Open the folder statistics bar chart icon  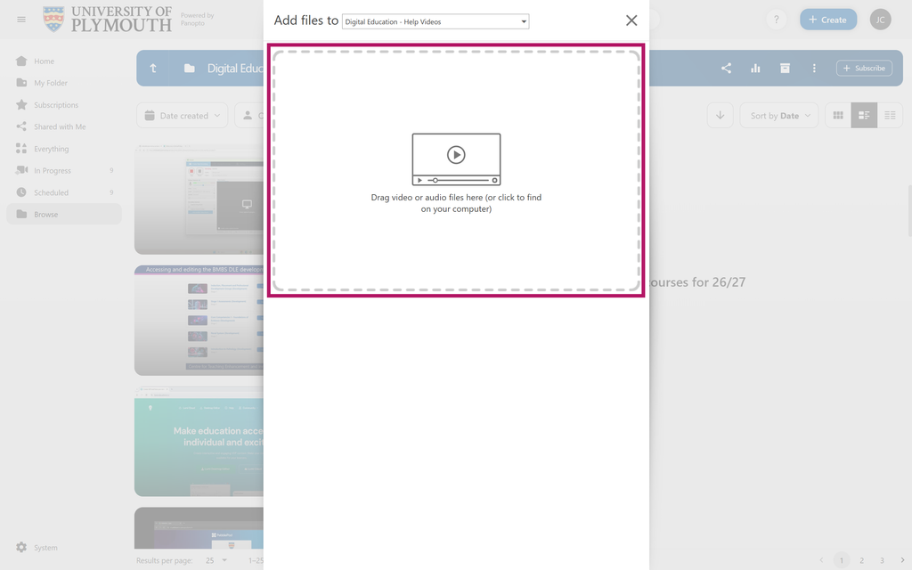(x=755, y=68)
